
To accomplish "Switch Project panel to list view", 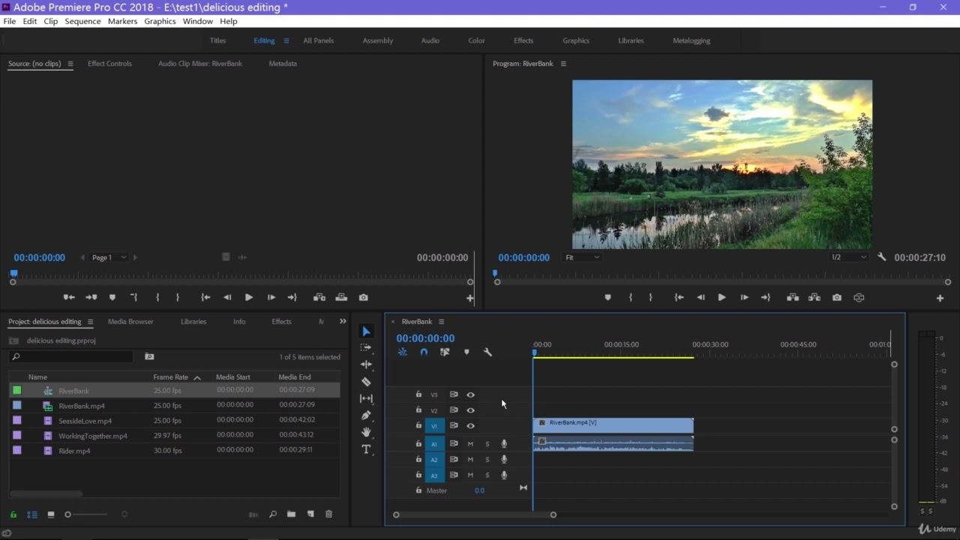I will (x=32, y=514).
